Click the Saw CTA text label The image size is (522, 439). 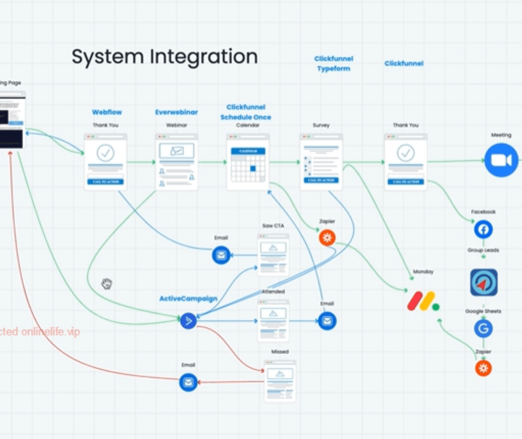tap(273, 226)
